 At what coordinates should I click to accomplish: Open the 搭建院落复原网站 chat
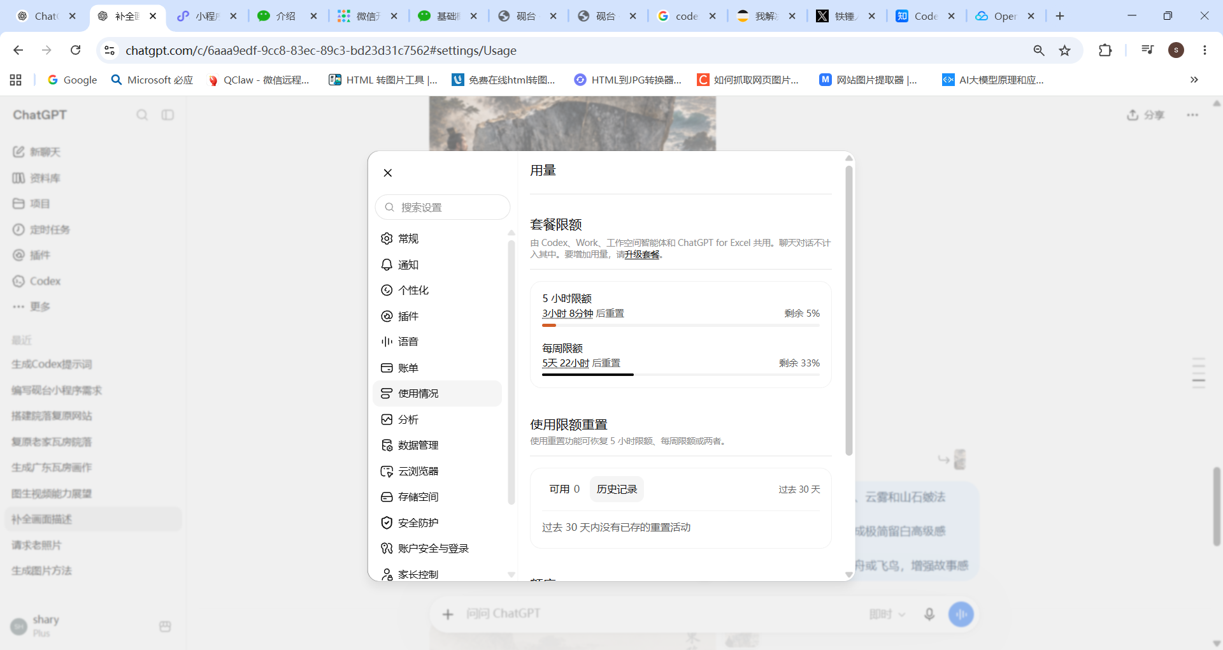[x=93, y=415]
